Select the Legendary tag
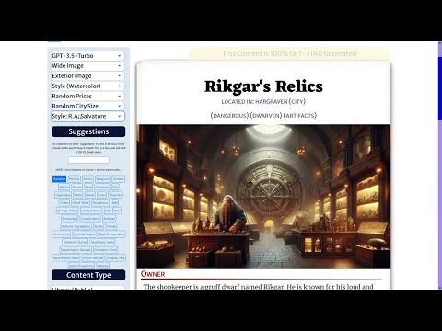The image size is (442, 331). [63, 195]
